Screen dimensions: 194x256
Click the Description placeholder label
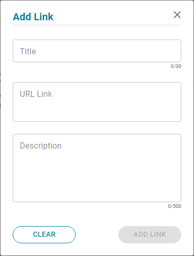pos(41,146)
